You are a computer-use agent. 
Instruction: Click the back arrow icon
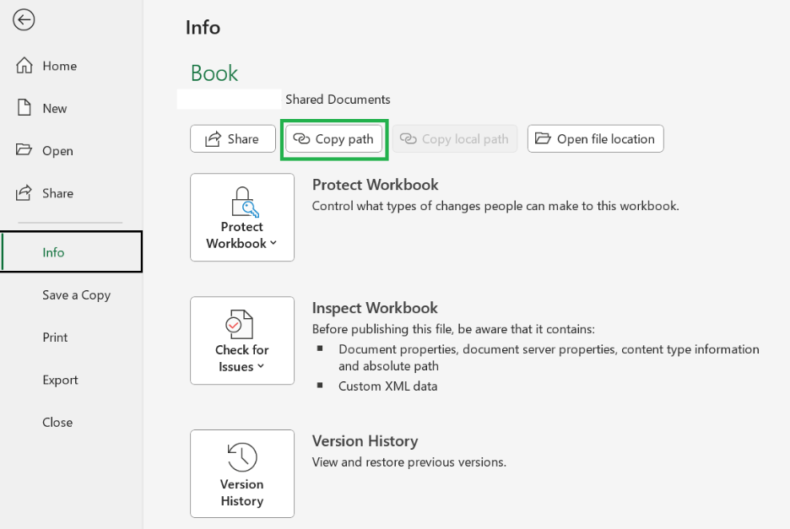click(24, 20)
